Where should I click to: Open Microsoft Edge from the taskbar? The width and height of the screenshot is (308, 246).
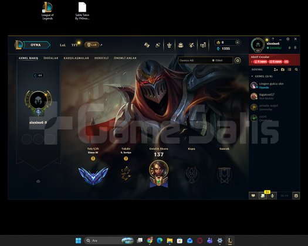point(160,241)
